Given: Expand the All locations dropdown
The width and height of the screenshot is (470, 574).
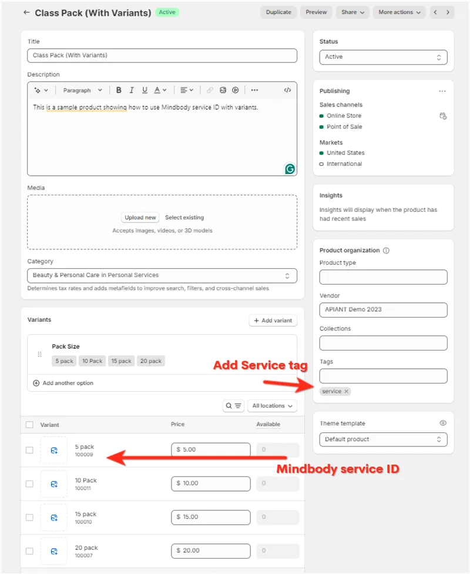Looking at the screenshot, I should (272, 406).
